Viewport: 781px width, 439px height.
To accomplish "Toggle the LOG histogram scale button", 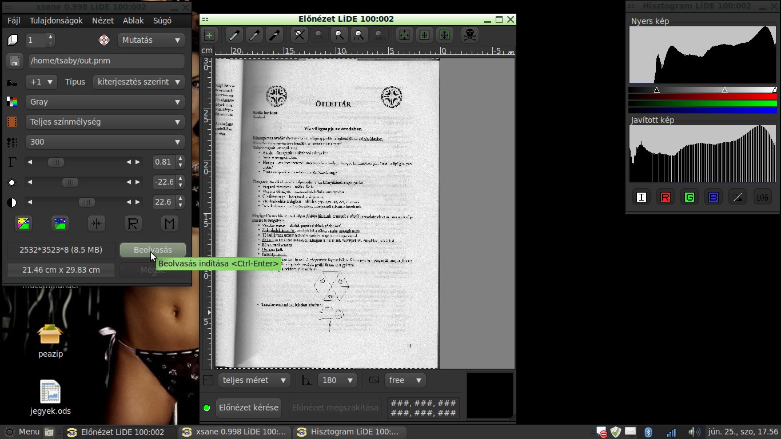I will pos(763,197).
